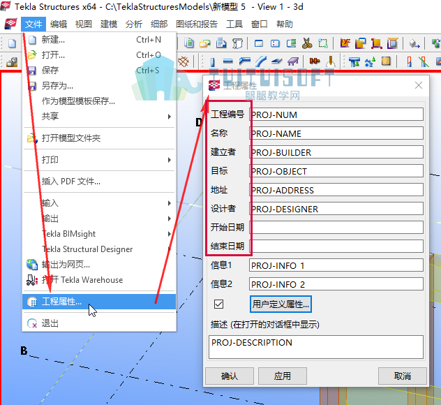The width and height of the screenshot is (441, 405).
Task: Select the scissors clip plane tool
Action: tap(307, 43)
